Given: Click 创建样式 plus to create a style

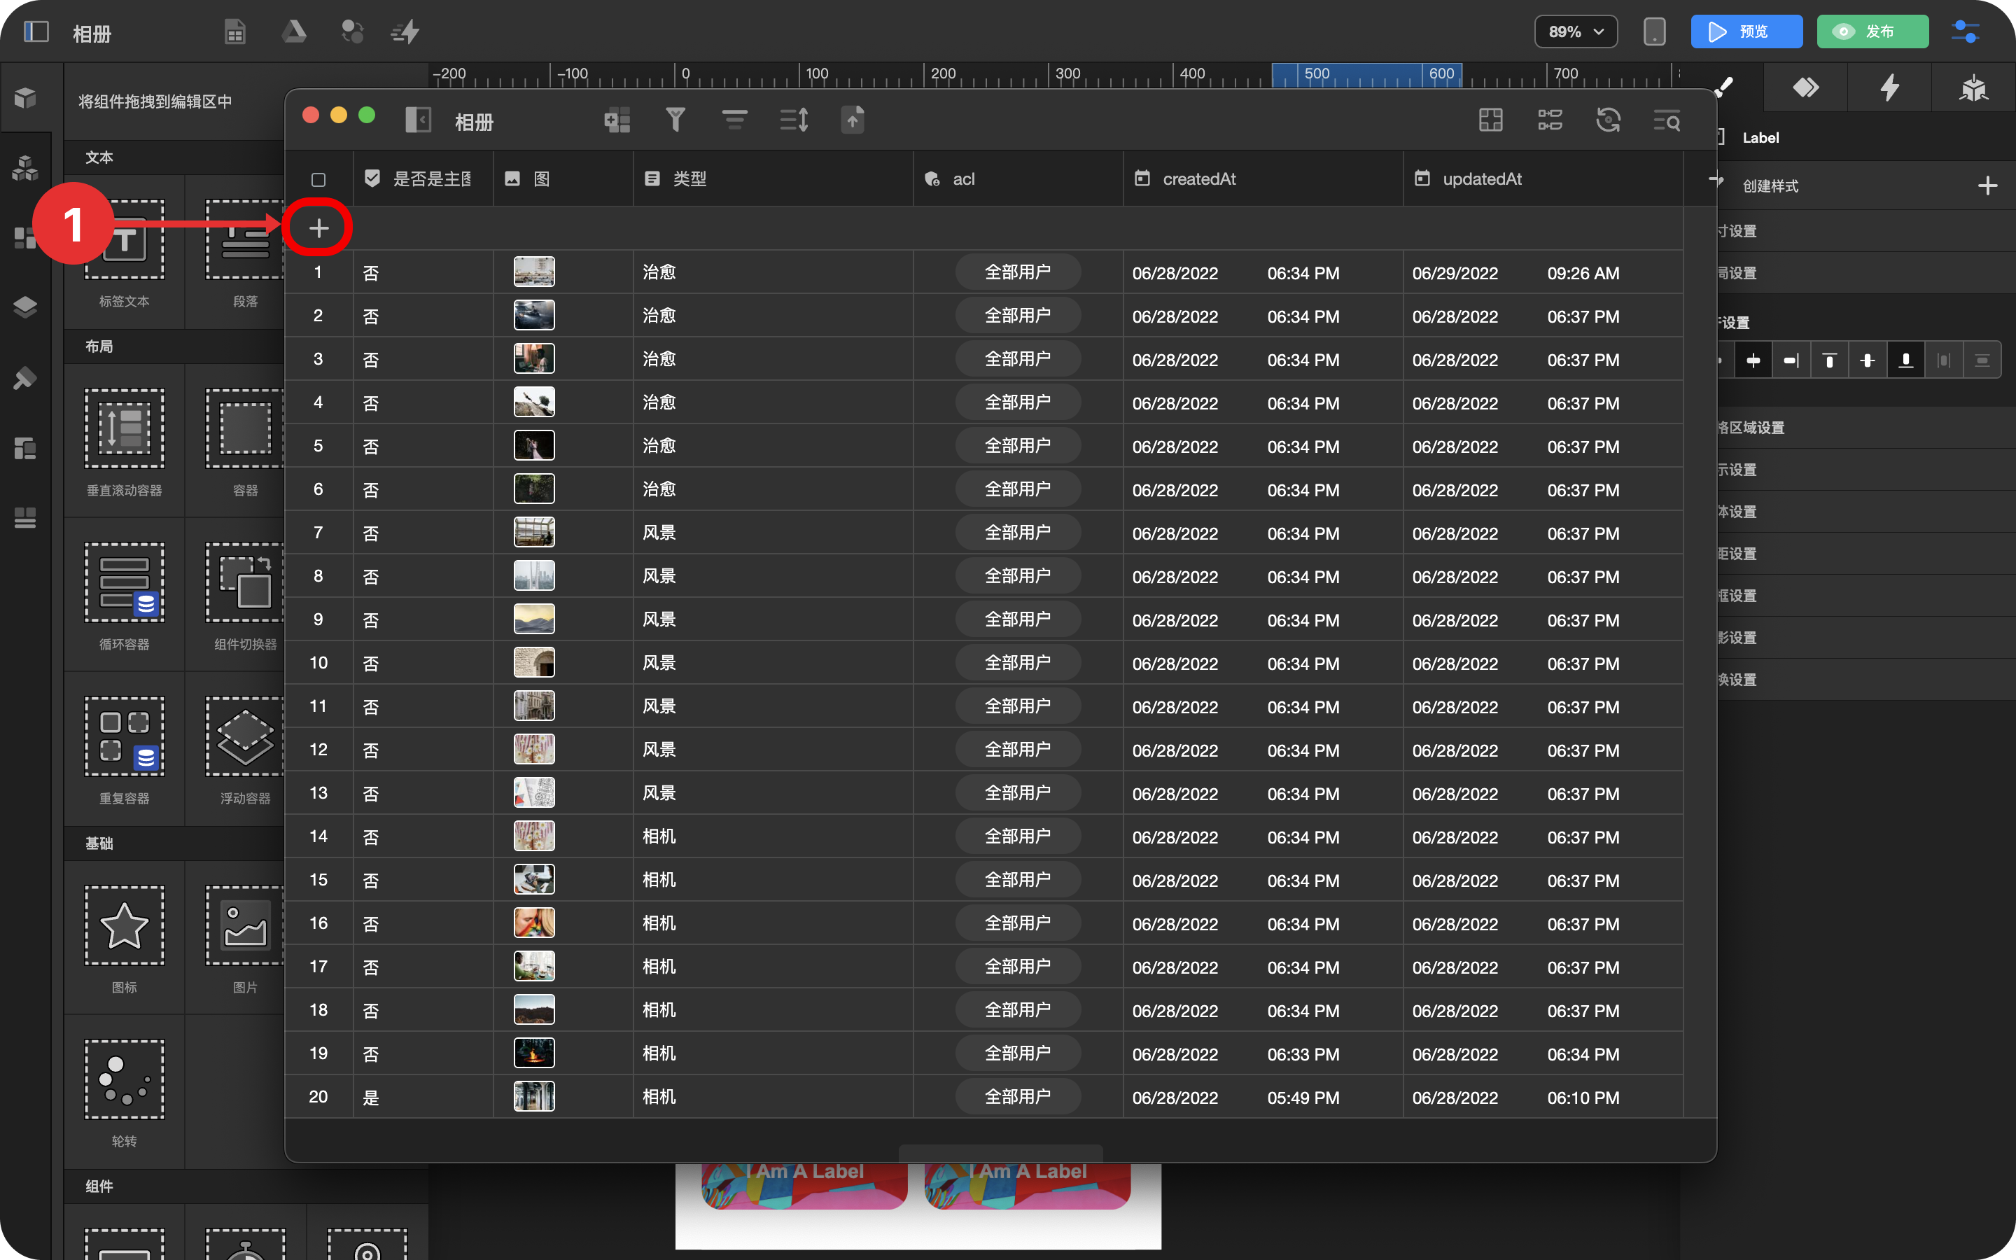Looking at the screenshot, I should (x=1987, y=185).
